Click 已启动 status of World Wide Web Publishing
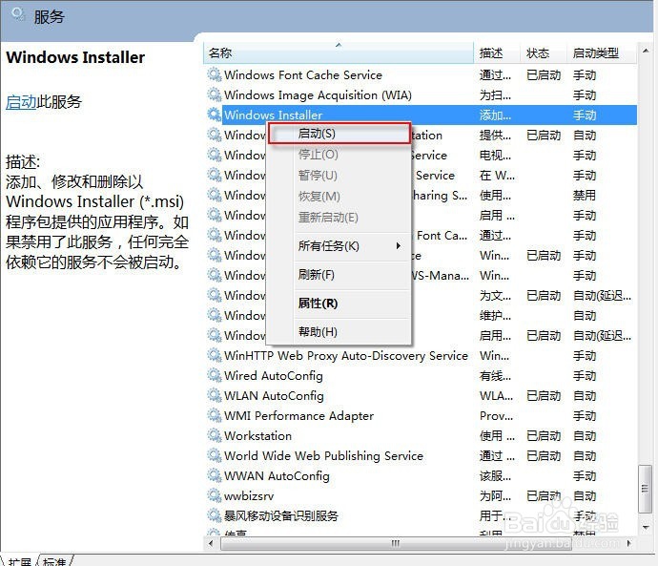 point(544,456)
